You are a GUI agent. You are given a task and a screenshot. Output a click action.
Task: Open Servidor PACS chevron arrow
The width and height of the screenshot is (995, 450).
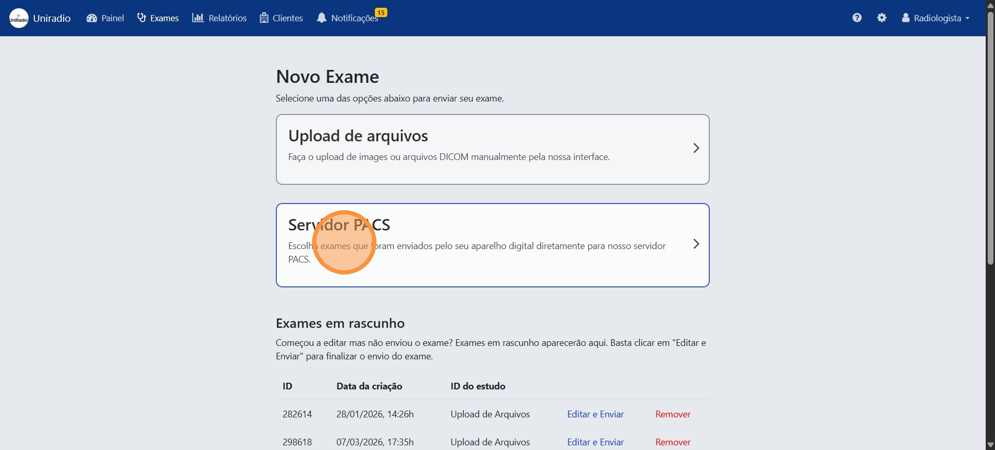point(696,244)
